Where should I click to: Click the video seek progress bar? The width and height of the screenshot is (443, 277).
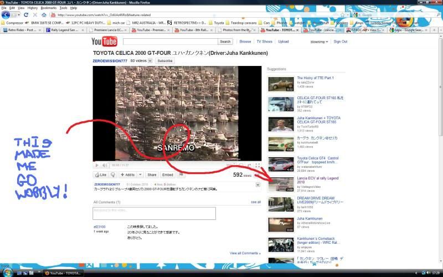[x=177, y=162]
